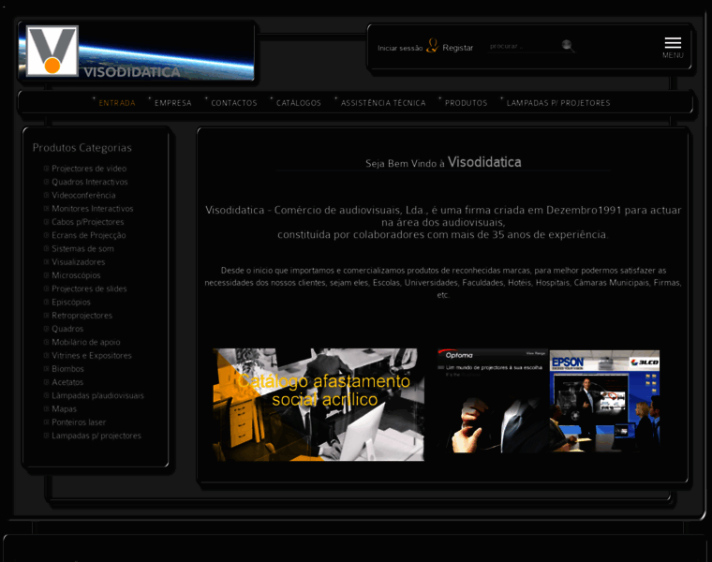Select Ecrans de Projecção category

pos(89,235)
